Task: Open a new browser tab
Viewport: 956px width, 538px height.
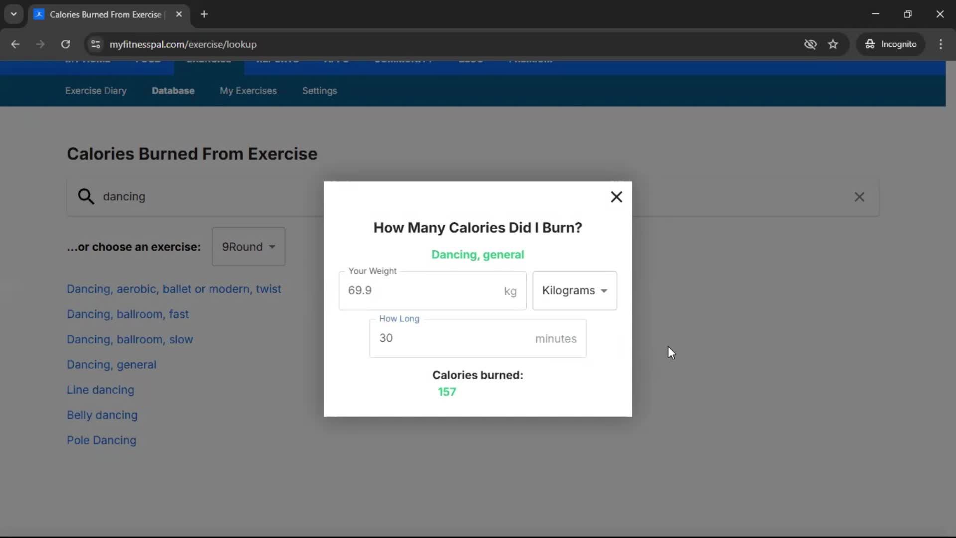Action: [x=204, y=14]
